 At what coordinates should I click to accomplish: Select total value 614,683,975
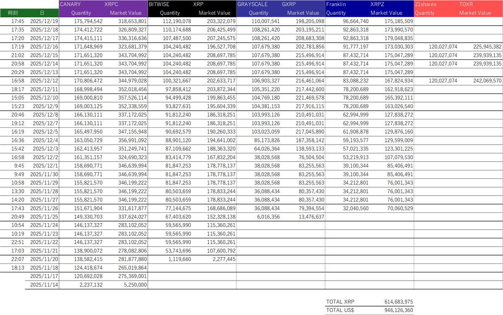pyautogui.click(x=398, y=302)
